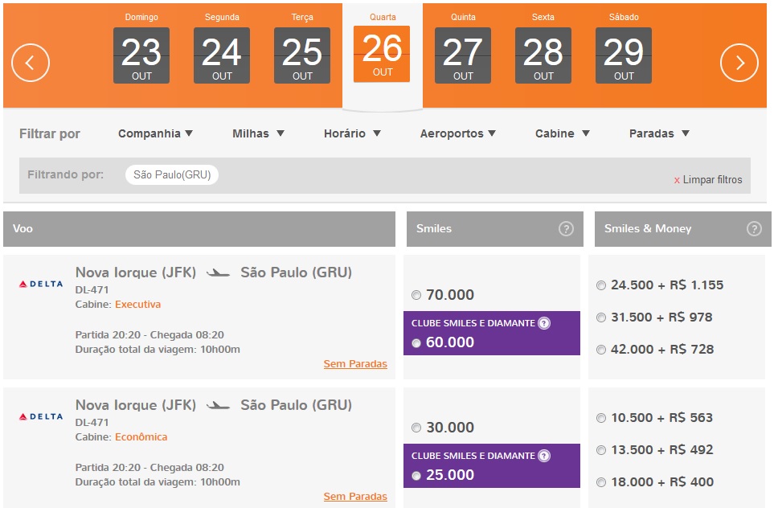
Task: Open help icon in Smiles & Money header
Action: point(754,228)
